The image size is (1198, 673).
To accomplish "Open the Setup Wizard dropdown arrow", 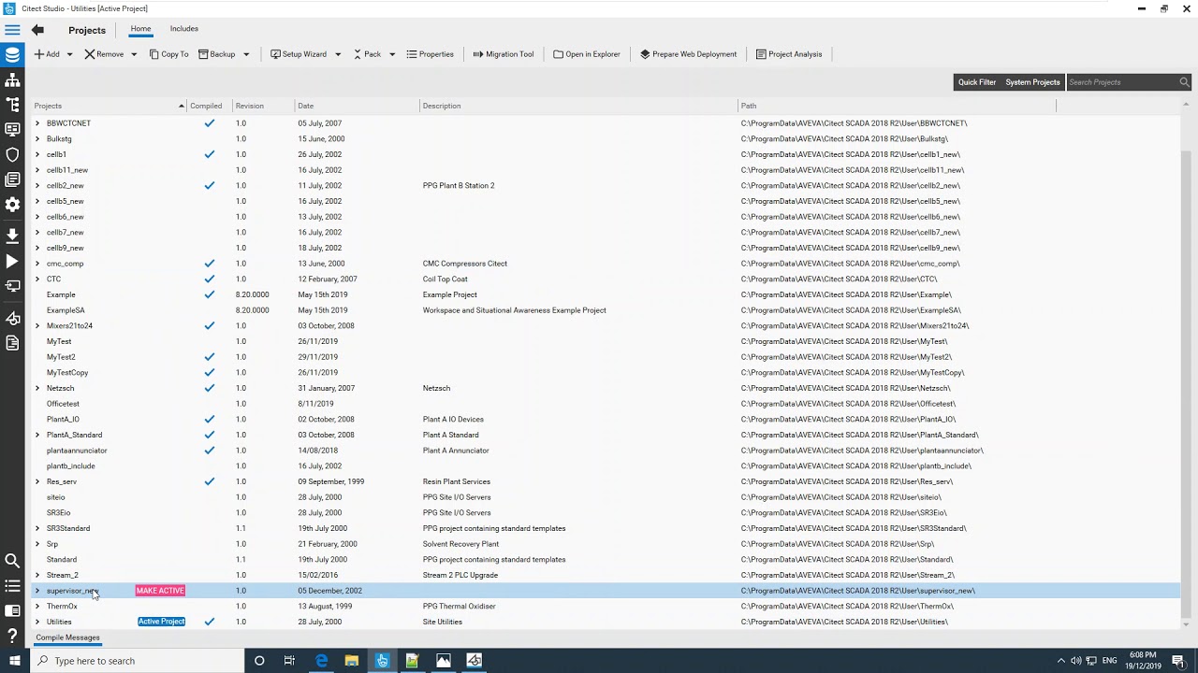I will [338, 54].
